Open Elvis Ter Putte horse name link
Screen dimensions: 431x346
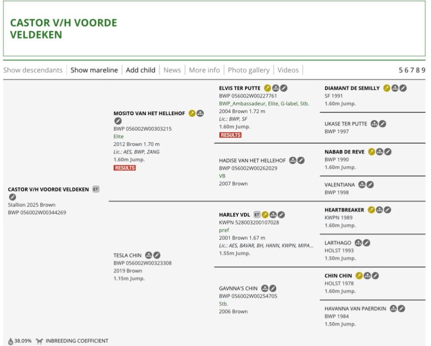click(x=240, y=88)
